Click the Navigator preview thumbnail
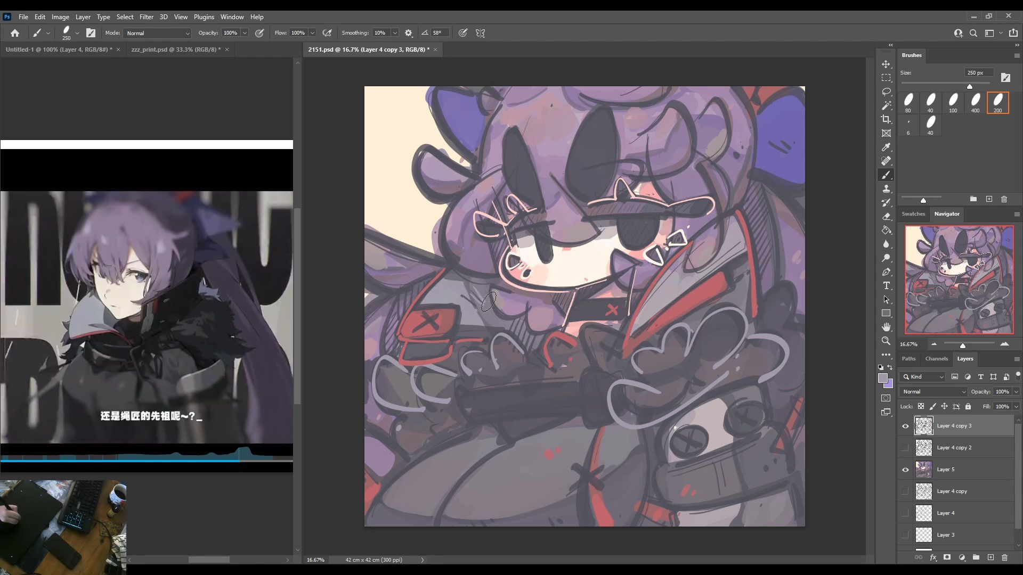 coord(959,280)
